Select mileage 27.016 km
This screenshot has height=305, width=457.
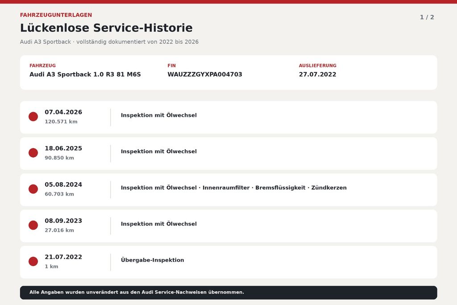[59, 230]
